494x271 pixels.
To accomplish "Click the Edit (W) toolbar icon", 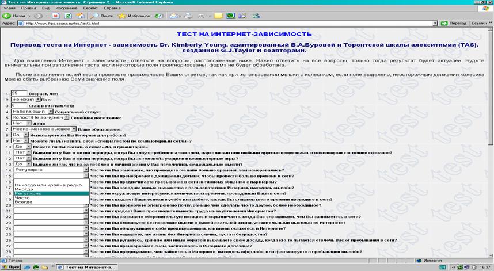I will [x=201, y=16].
